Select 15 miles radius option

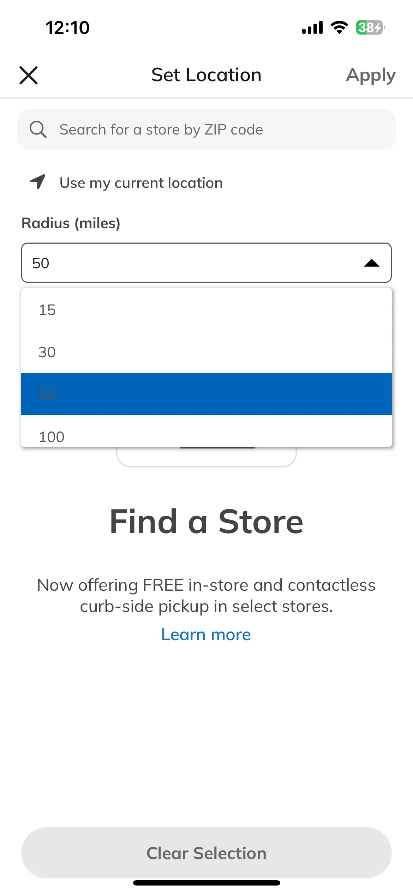[206, 310]
